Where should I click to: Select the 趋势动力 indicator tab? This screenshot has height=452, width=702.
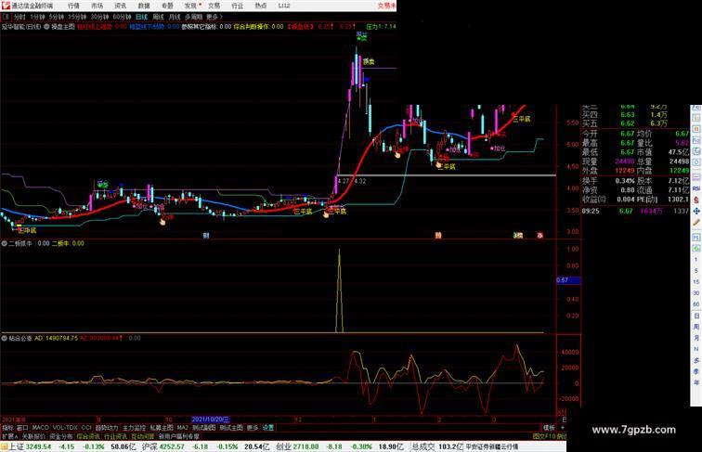point(107,428)
